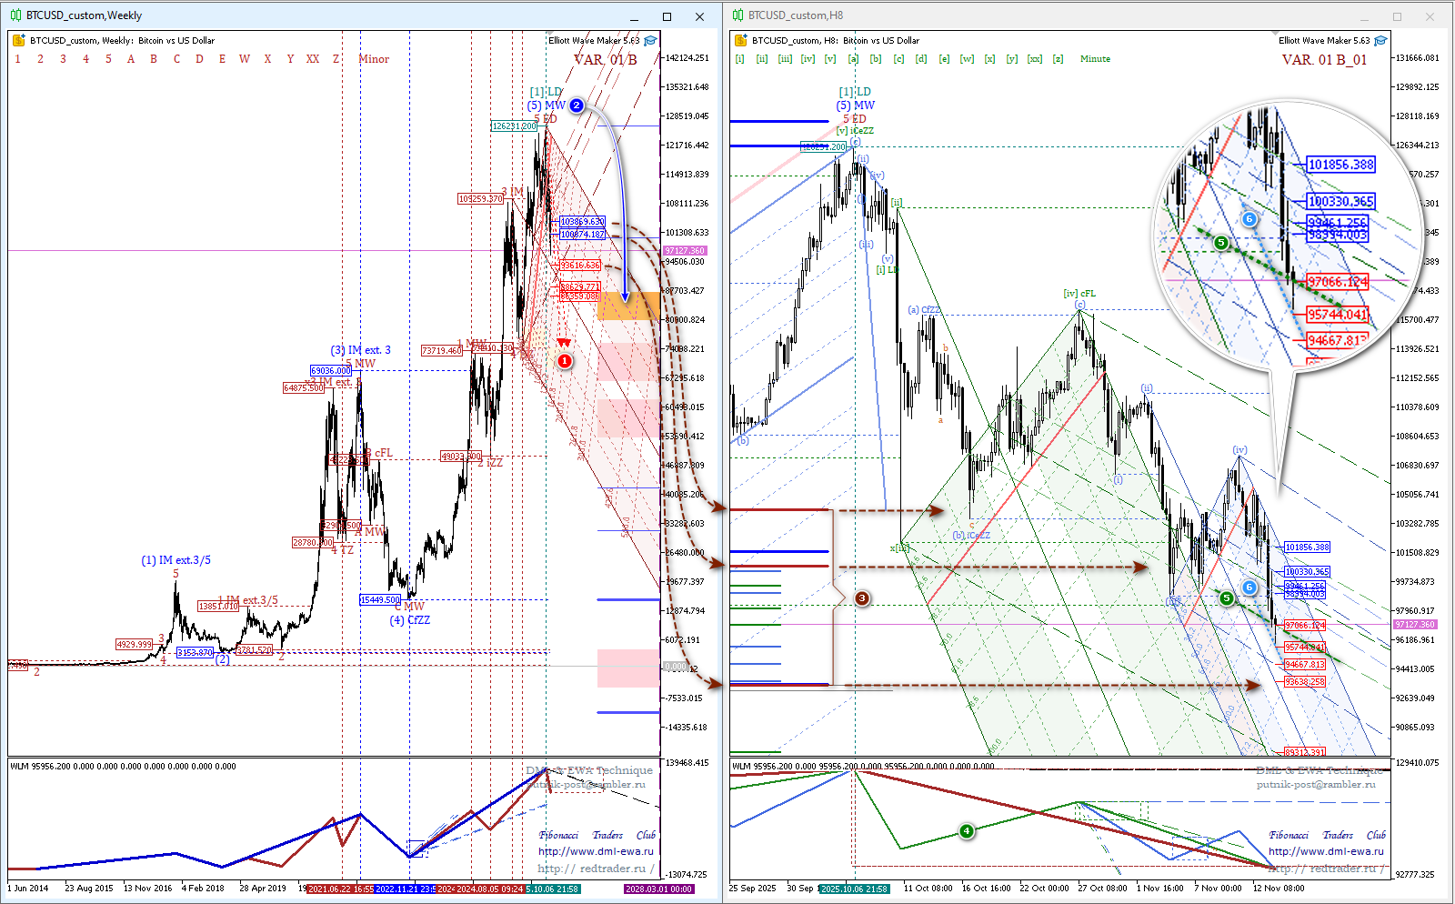Select wave label '[iii]' in the H8 chart
Viewport: 1455px width, 904px height.
785,59
